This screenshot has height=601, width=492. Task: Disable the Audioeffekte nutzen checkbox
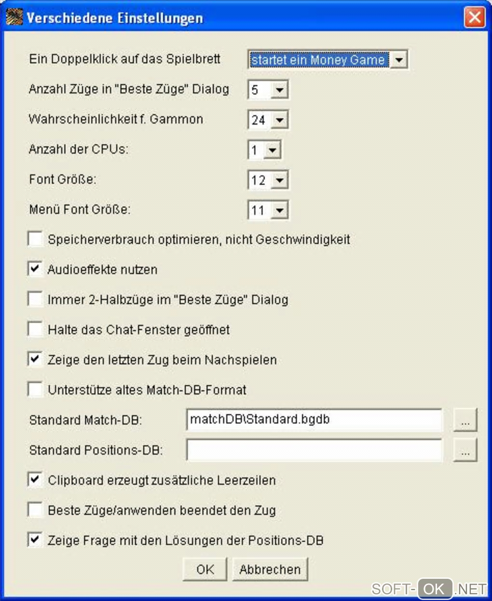pos(35,269)
